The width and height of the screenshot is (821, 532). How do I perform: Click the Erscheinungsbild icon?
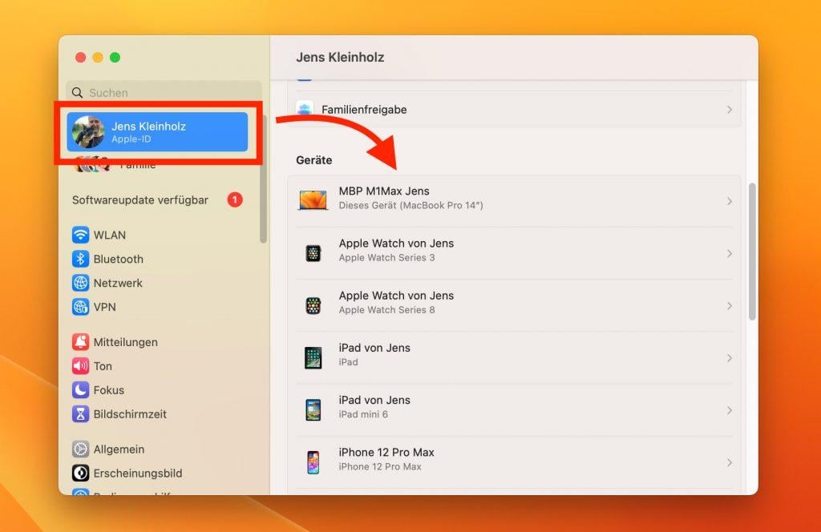pyautogui.click(x=80, y=474)
